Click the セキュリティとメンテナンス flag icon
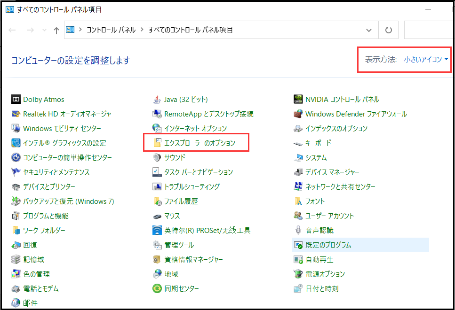This screenshot has height=310, width=455. 16,172
